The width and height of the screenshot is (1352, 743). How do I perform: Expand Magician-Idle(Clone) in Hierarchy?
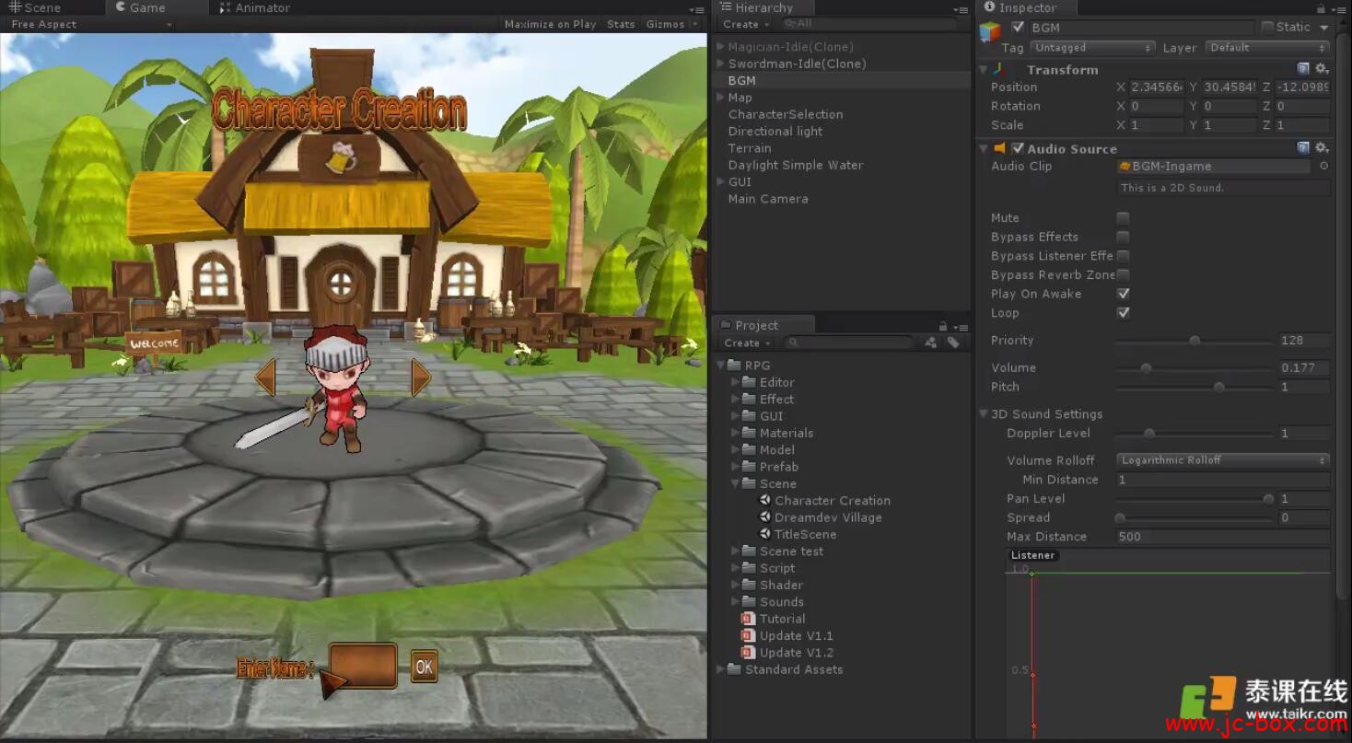click(x=720, y=47)
